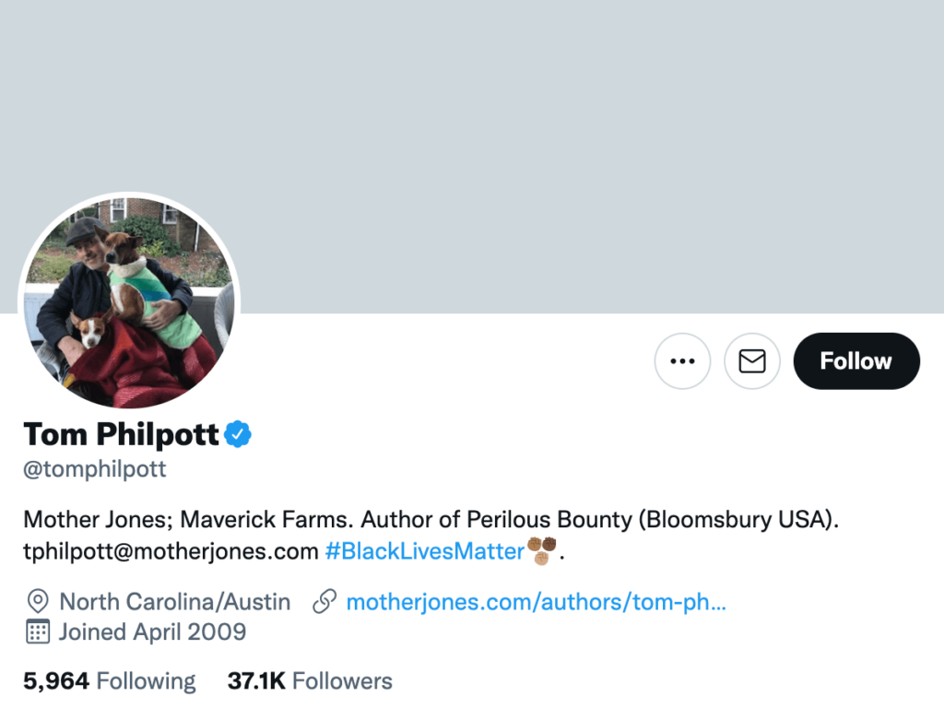Click the envelope message icon

tap(752, 361)
